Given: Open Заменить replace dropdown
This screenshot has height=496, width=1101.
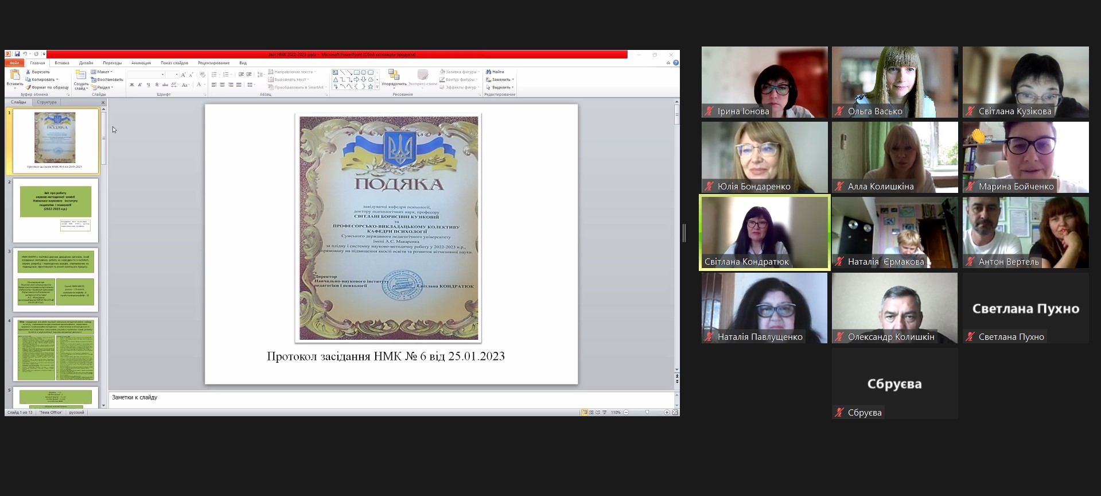Looking at the screenshot, I should pyautogui.click(x=500, y=79).
